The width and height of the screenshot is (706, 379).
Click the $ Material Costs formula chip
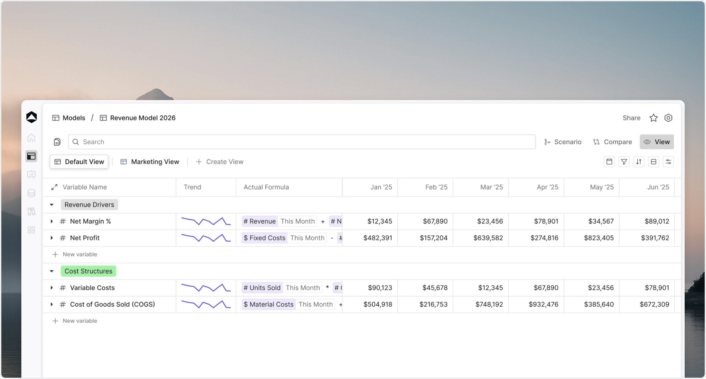point(269,304)
